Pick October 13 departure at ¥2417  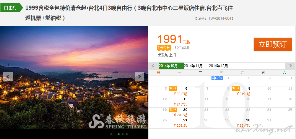[x=180, y=102]
